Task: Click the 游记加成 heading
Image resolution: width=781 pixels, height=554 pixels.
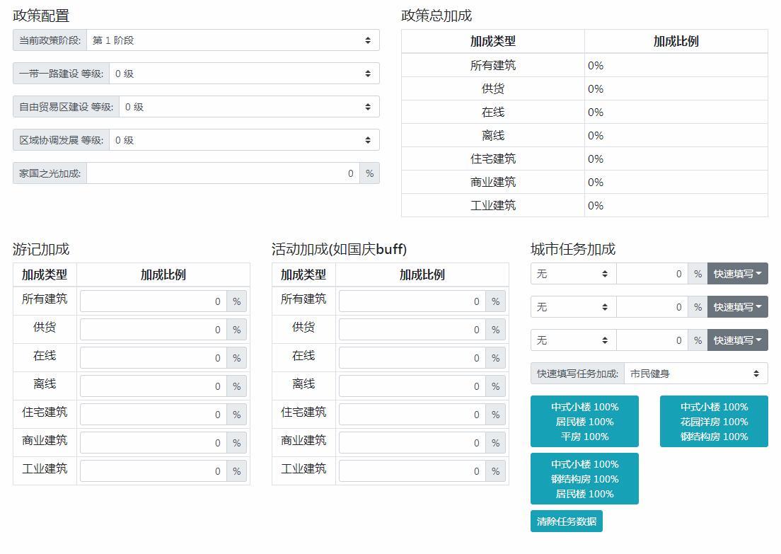Action: [41, 249]
